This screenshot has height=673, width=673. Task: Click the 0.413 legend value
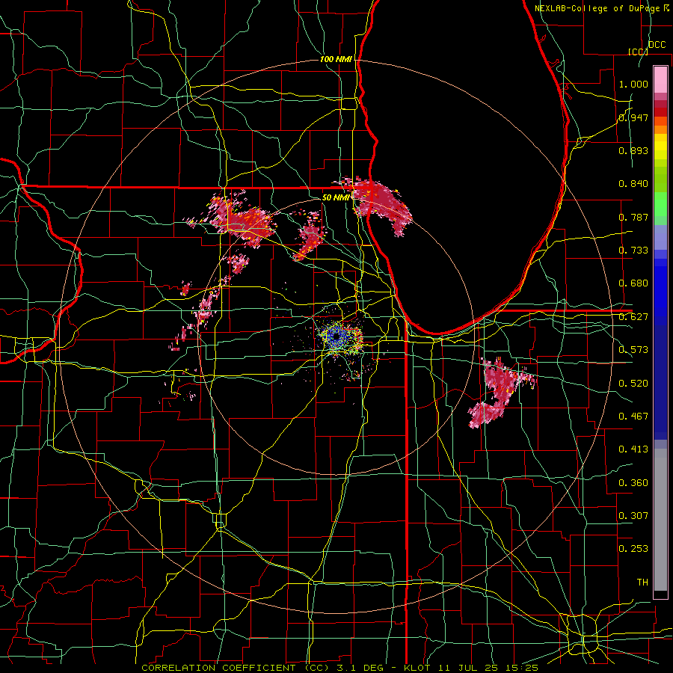tap(633, 449)
